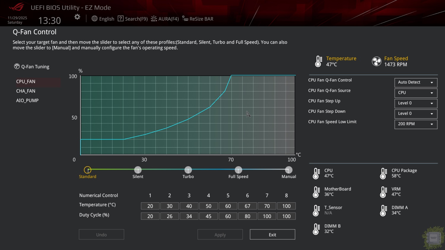This screenshot has height=250, width=445.
Task: Click the CPU Package thermometer icon
Action: 383,173
